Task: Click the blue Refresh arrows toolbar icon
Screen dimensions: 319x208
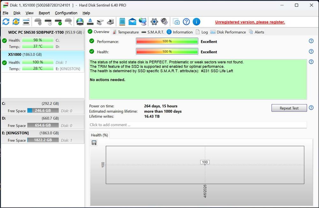Action: pos(6,22)
